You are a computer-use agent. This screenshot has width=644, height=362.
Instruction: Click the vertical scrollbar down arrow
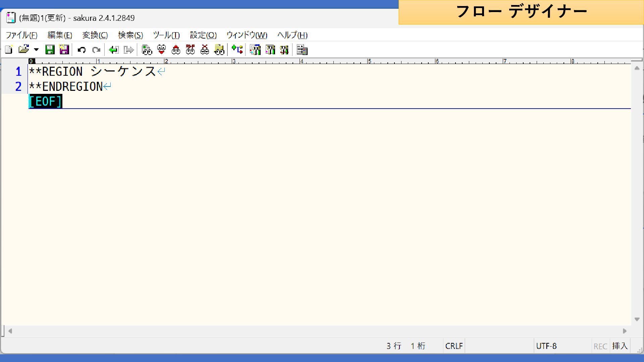(x=637, y=319)
